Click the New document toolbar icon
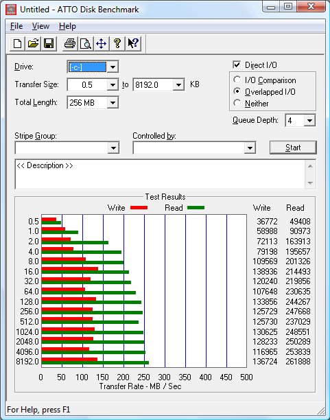The width and height of the screenshot is (330, 420). coord(17,43)
